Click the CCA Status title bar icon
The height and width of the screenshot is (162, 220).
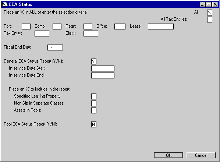click(5, 4)
